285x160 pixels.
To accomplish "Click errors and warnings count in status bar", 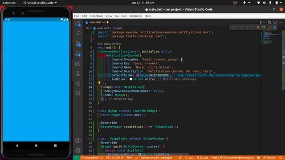I will tap(115, 158).
